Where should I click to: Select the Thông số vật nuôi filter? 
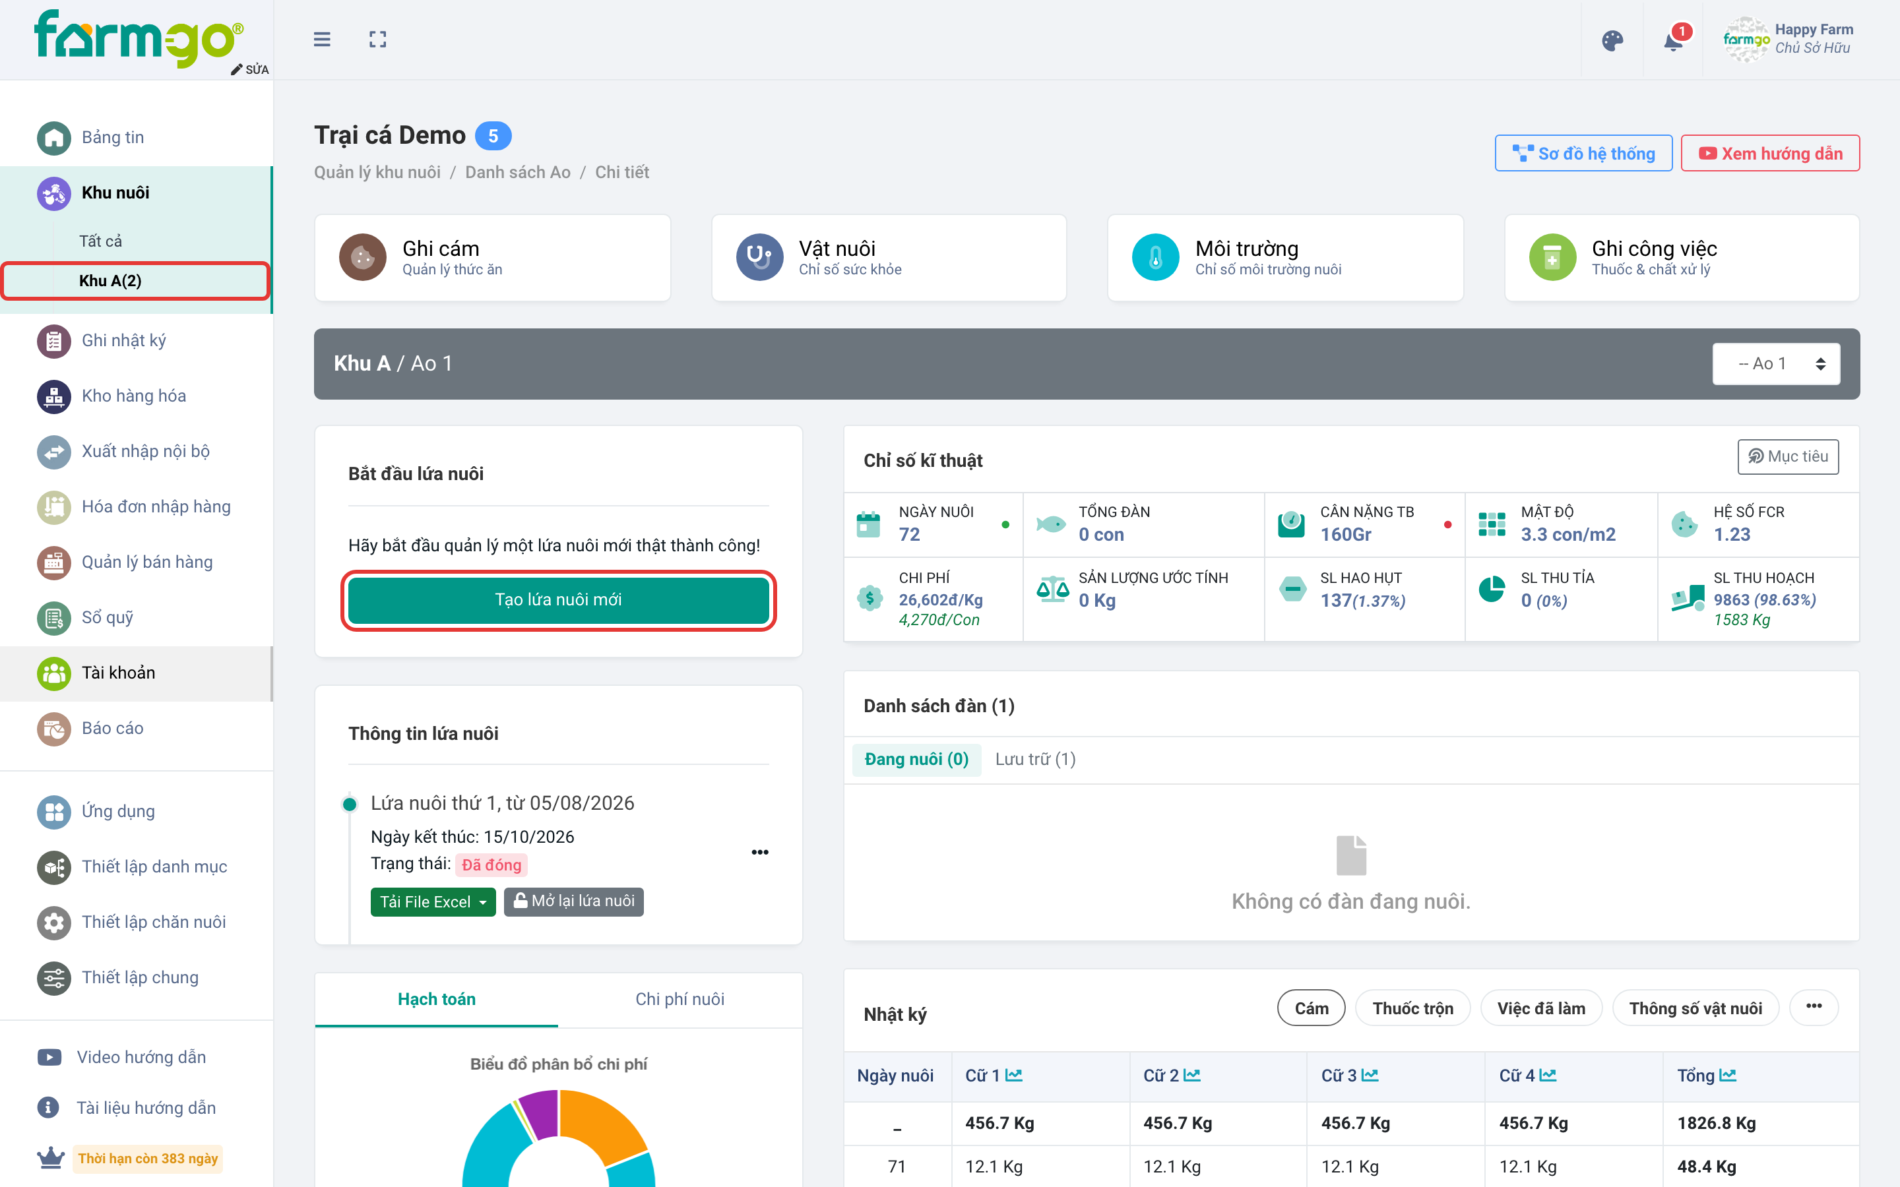(x=1695, y=1008)
